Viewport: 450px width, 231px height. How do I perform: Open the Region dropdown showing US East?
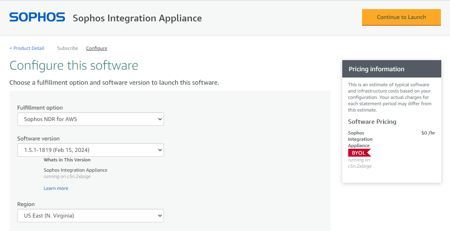(x=90, y=216)
